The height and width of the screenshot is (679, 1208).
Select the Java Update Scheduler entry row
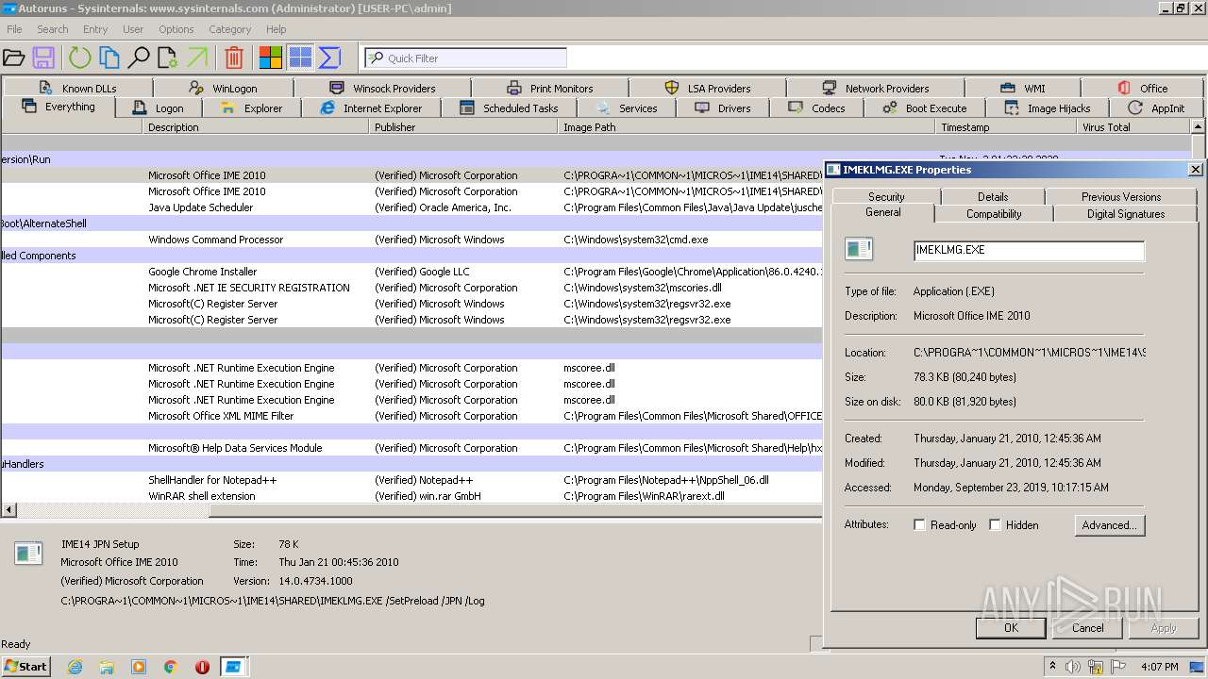click(411, 207)
